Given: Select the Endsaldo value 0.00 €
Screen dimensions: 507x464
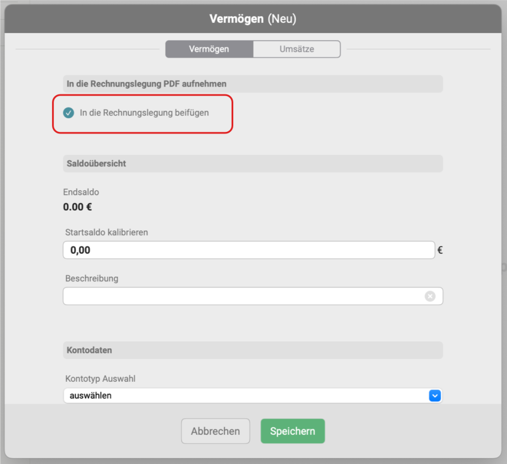Looking at the screenshot, I should (x=77, y=207).
